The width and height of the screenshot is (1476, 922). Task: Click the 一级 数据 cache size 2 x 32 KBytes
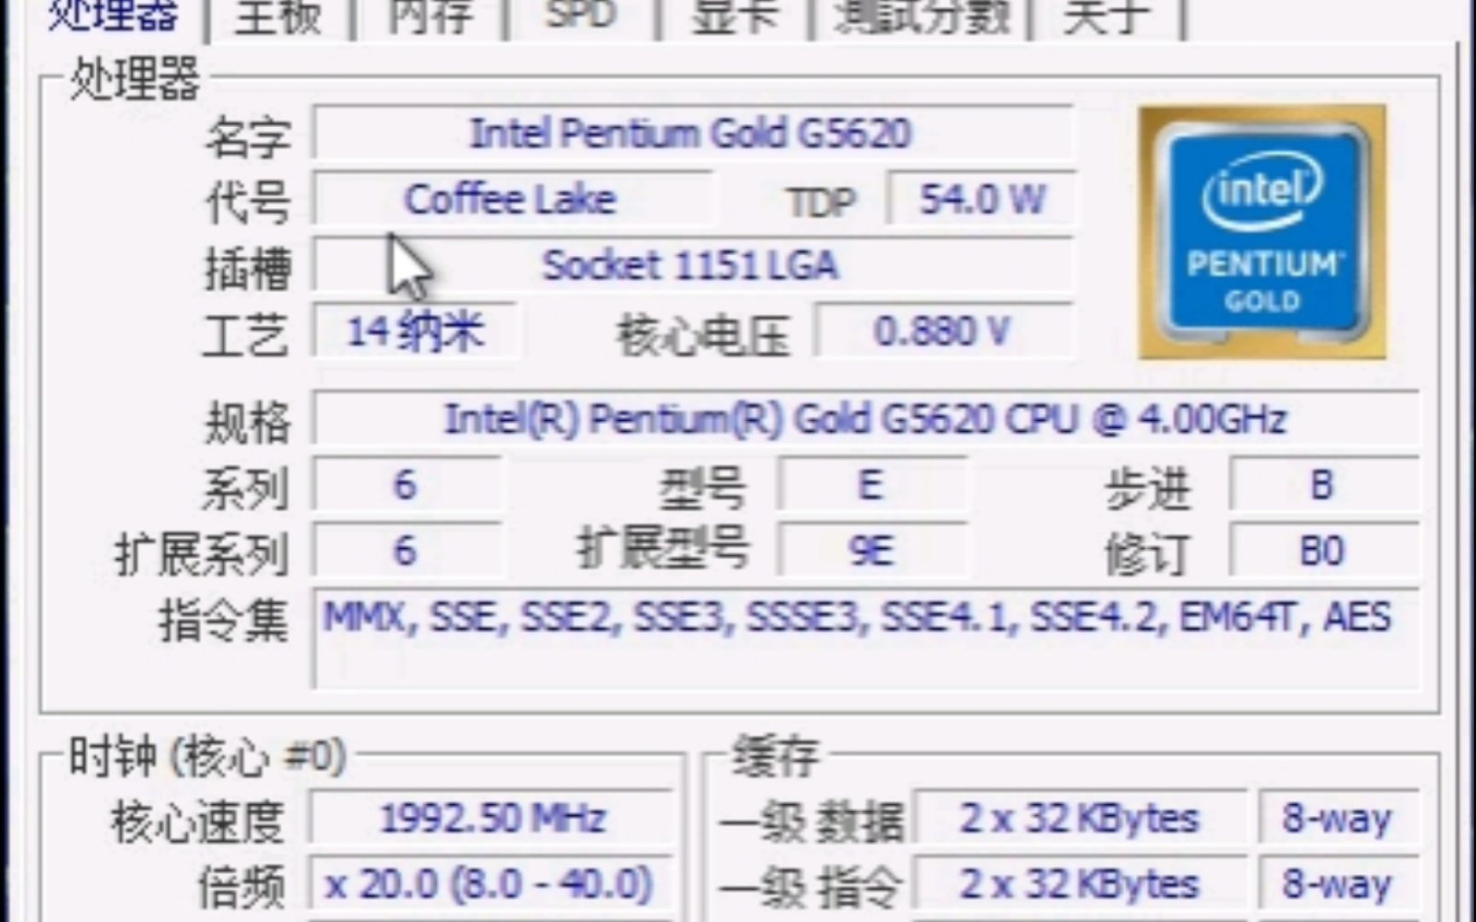click(1079, 819)
